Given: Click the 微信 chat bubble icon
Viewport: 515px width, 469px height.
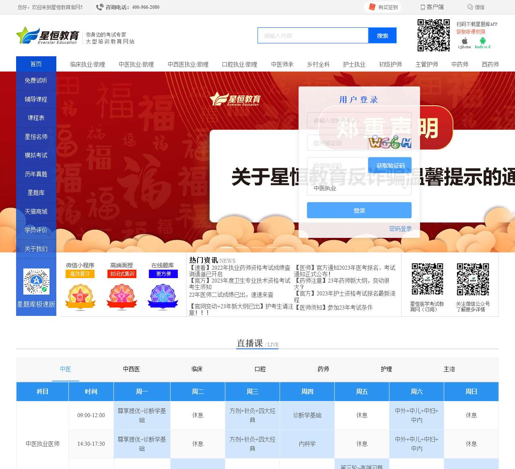Looking at the screenshot, I should (x=470, y=7).
